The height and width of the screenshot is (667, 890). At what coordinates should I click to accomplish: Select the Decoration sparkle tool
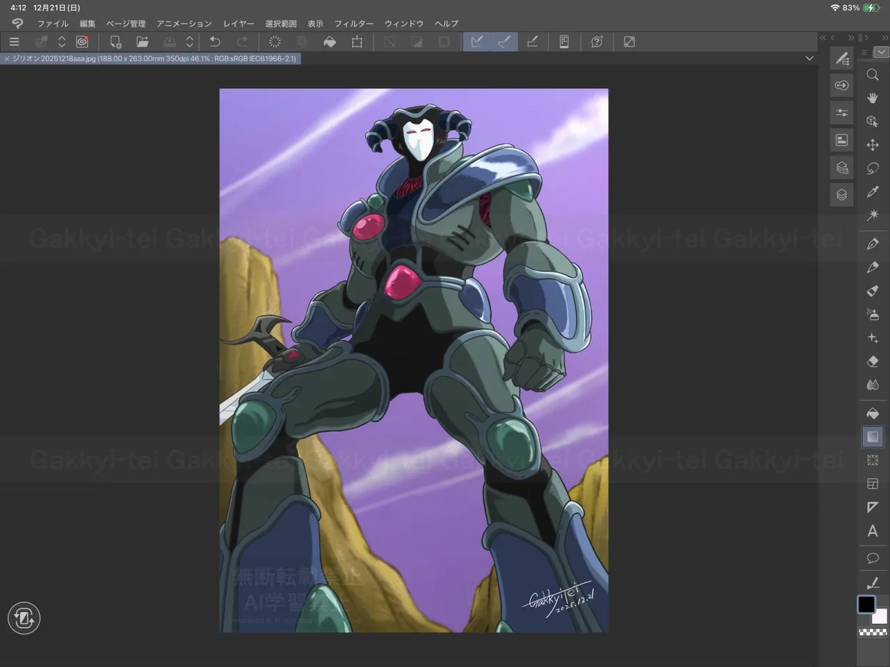[873, 338]
